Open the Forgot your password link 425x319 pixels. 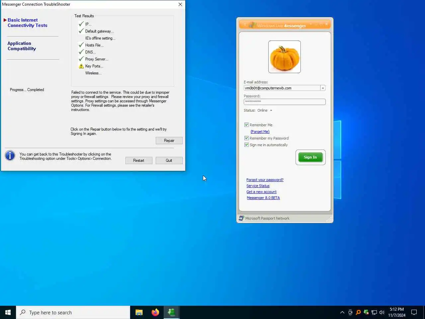click(265, 180)
